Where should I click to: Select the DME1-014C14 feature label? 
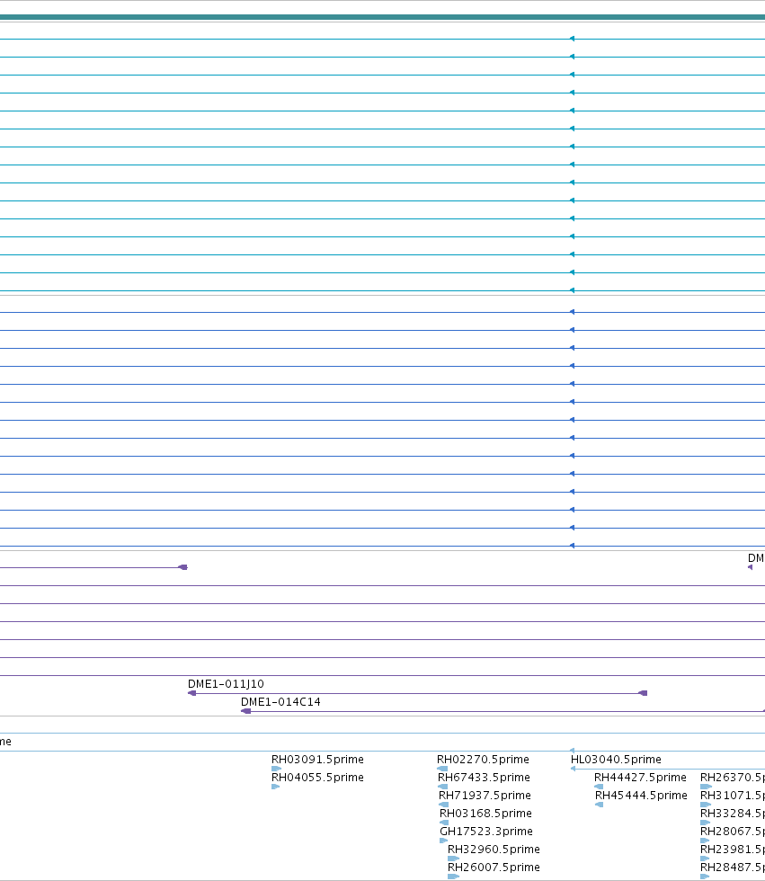point(280,702)
